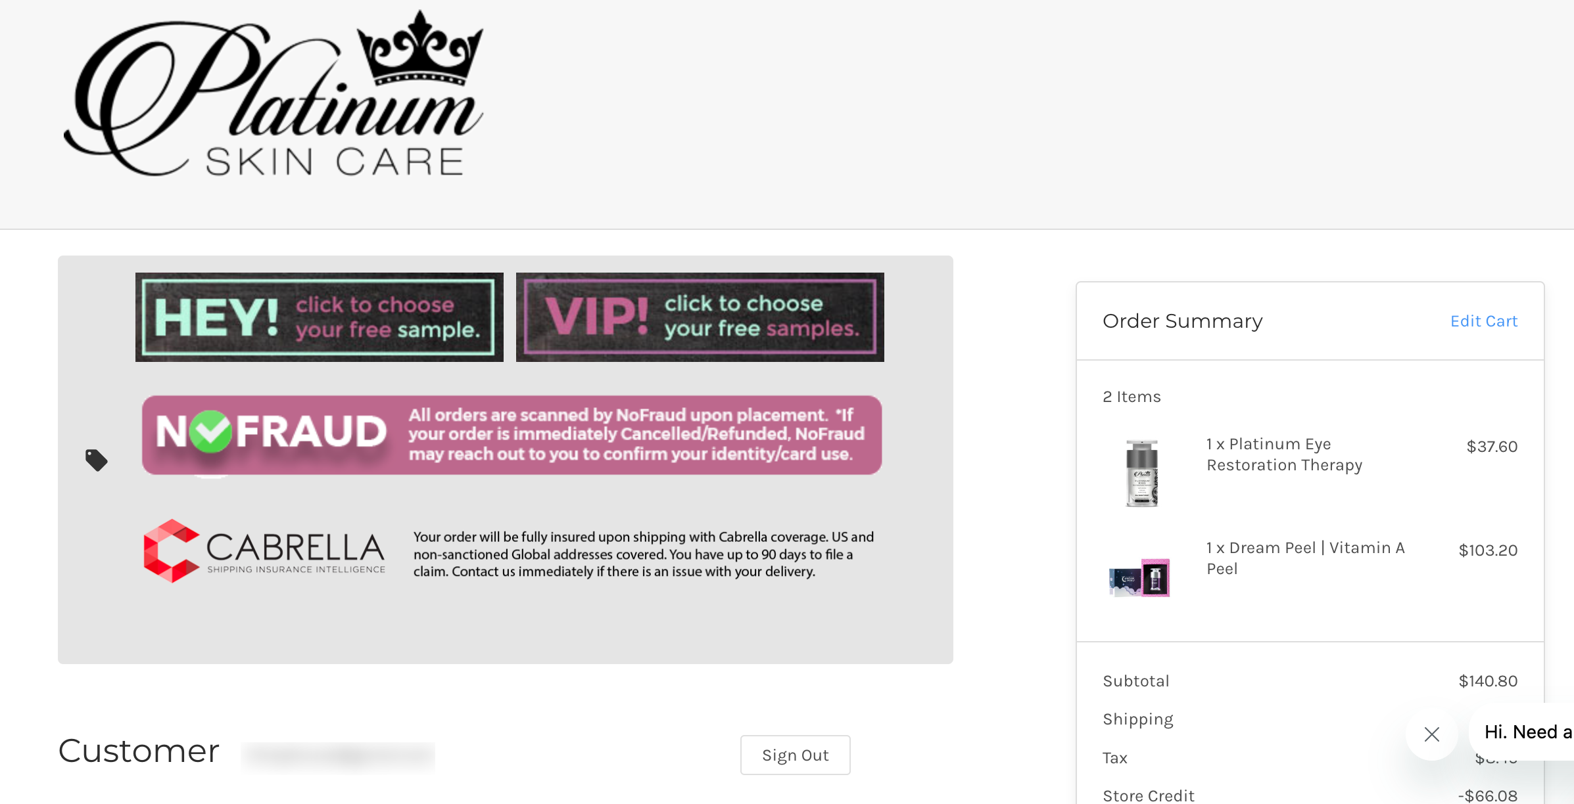Click the Cabrella red hexagon logo
1574x804 pixels.
[171, 551]
